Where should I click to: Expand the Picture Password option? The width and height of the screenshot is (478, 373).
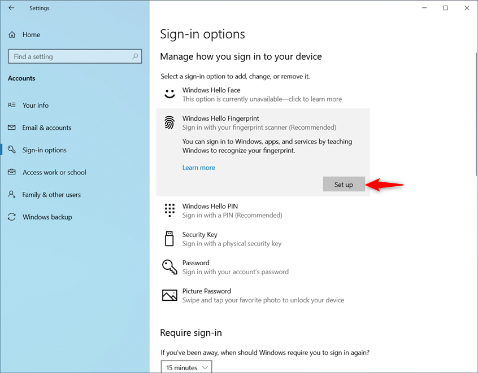pyautogui.click(x=263, y=295)
